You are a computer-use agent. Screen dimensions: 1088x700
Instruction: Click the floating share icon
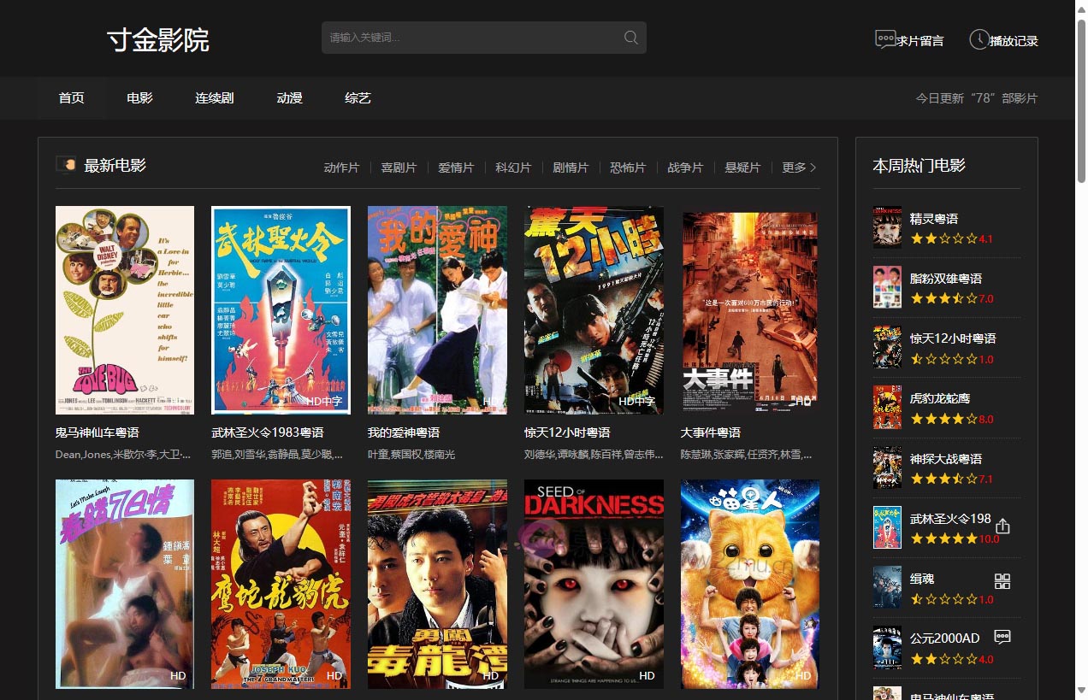(x=1002, y=526)
